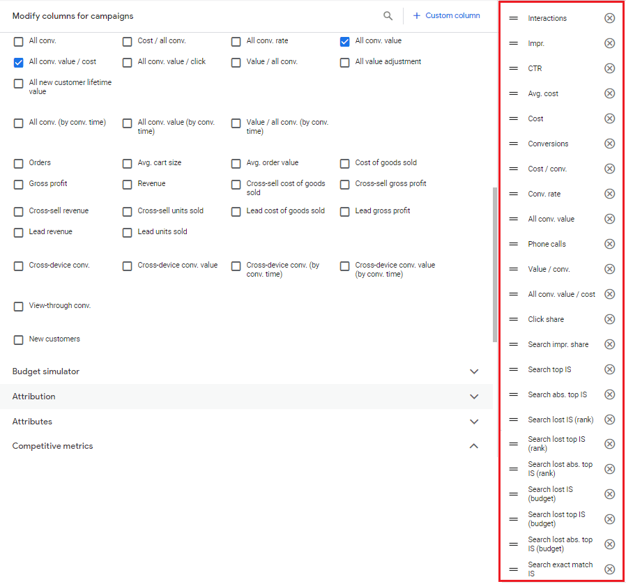Remove the Value / conv. column
Image resolution: width=626 pixels, height=584 pixels.
[609, 269]
